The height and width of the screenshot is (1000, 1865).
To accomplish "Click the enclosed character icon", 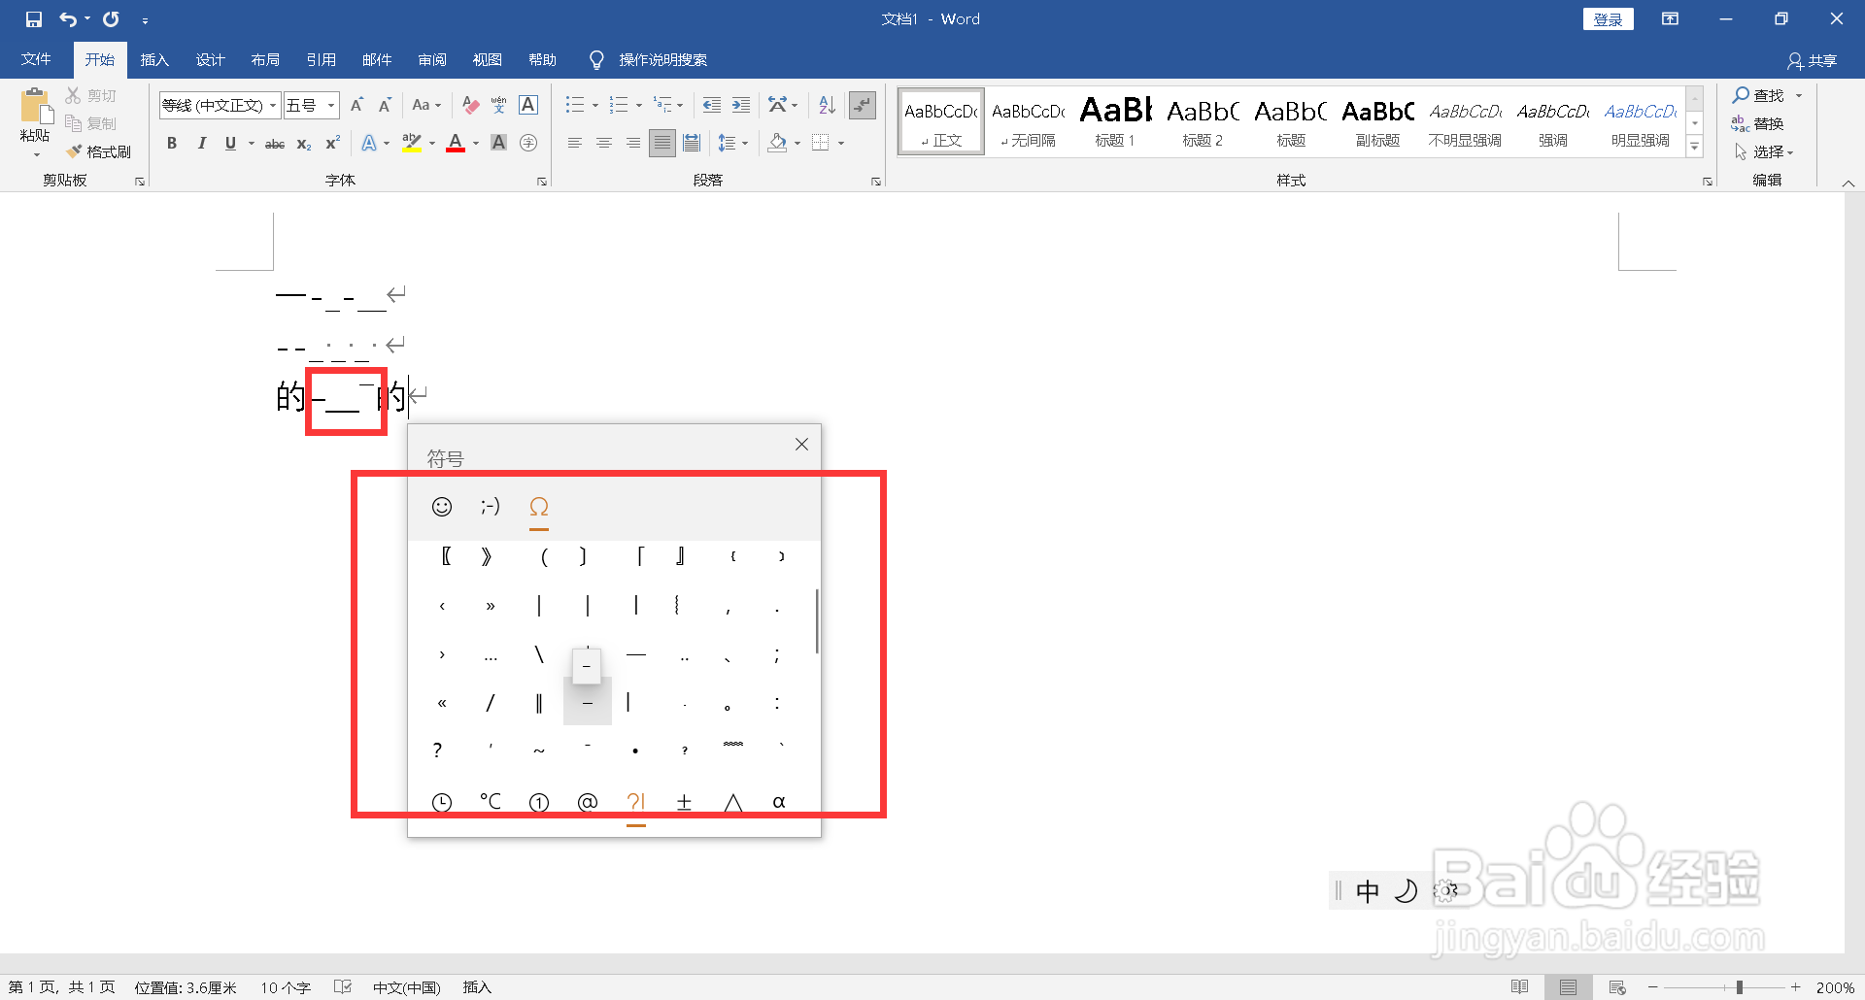I will click(x=528, y=144).
